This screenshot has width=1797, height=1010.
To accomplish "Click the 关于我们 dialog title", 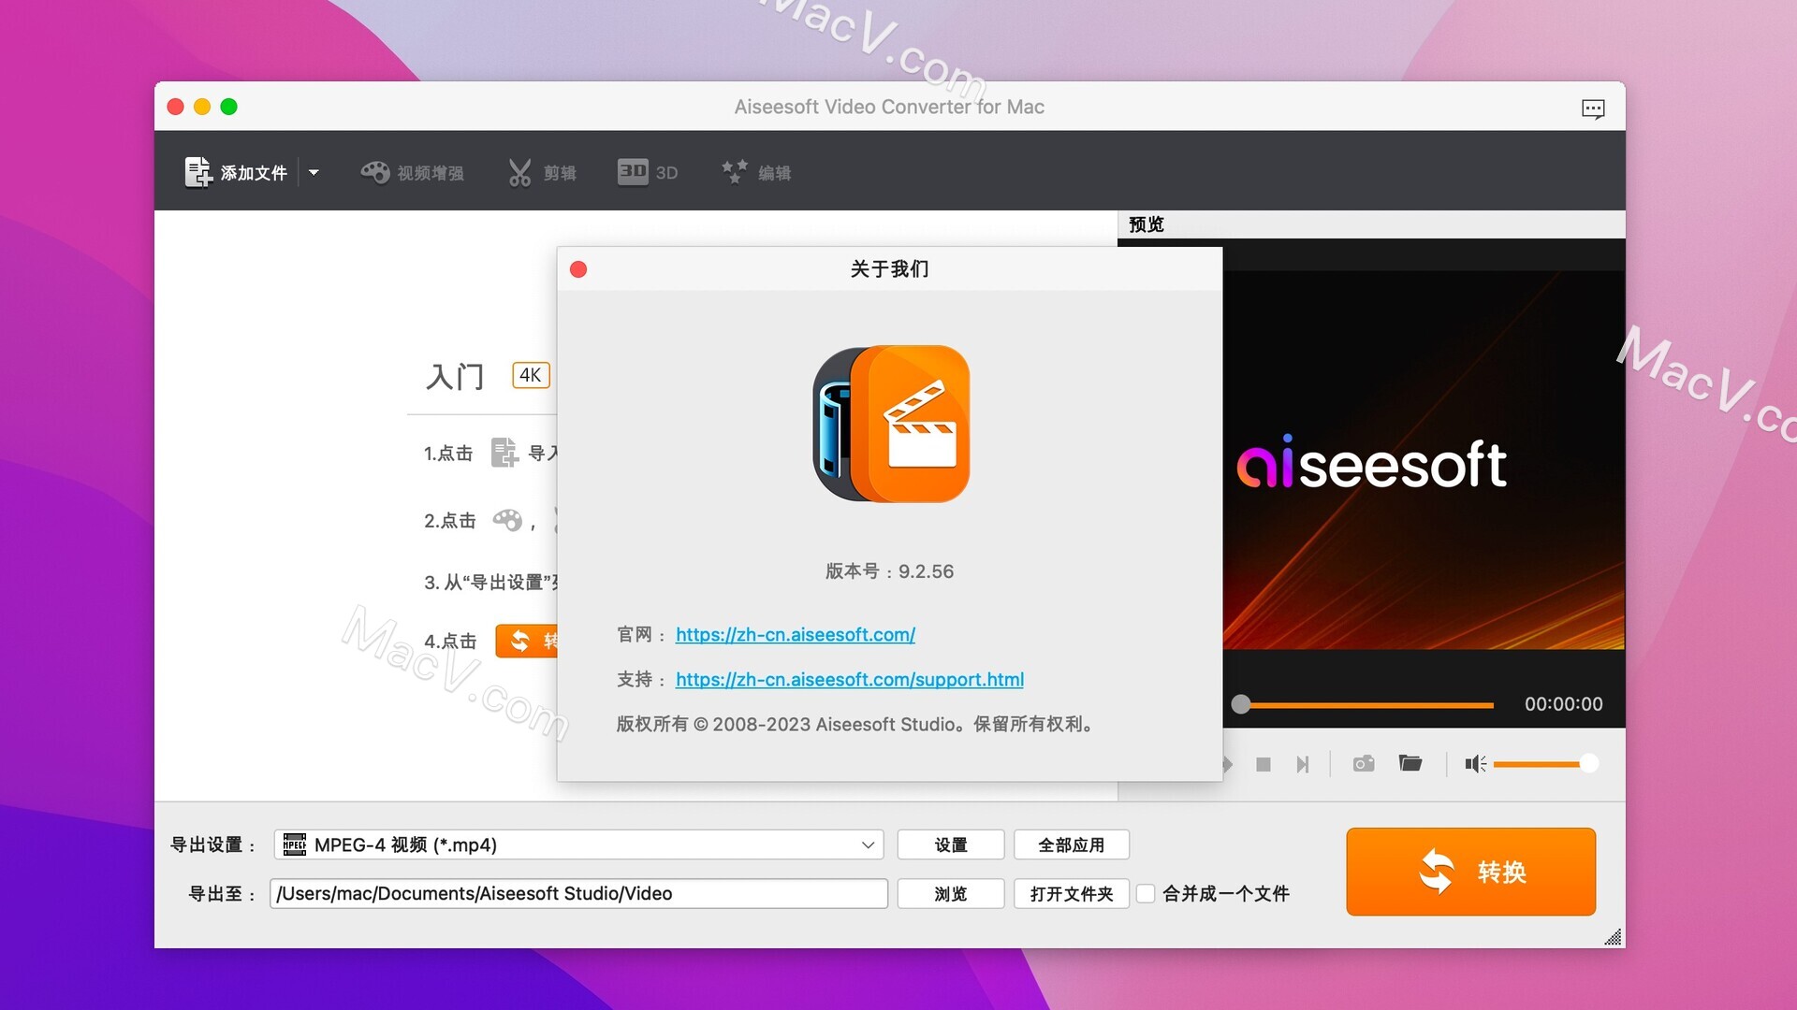I will (x=889, y=269).
